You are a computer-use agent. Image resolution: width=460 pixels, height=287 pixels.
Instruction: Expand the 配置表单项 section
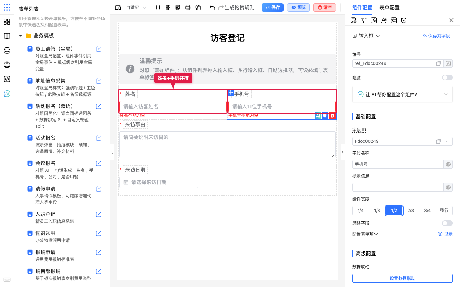coord(365,234)
